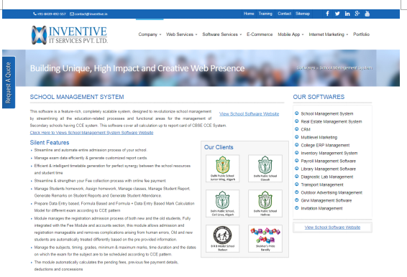Open Payroll Management Software sidebar link
The image size is (407, 277).
click(329, 161)
